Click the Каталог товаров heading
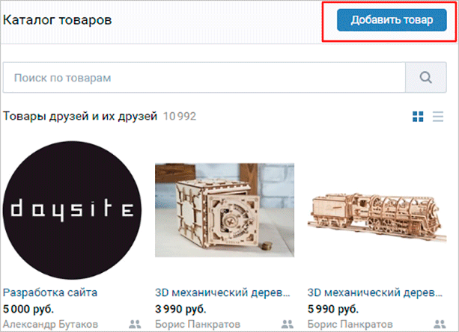459x332 pixels. [x=58, y=20]
